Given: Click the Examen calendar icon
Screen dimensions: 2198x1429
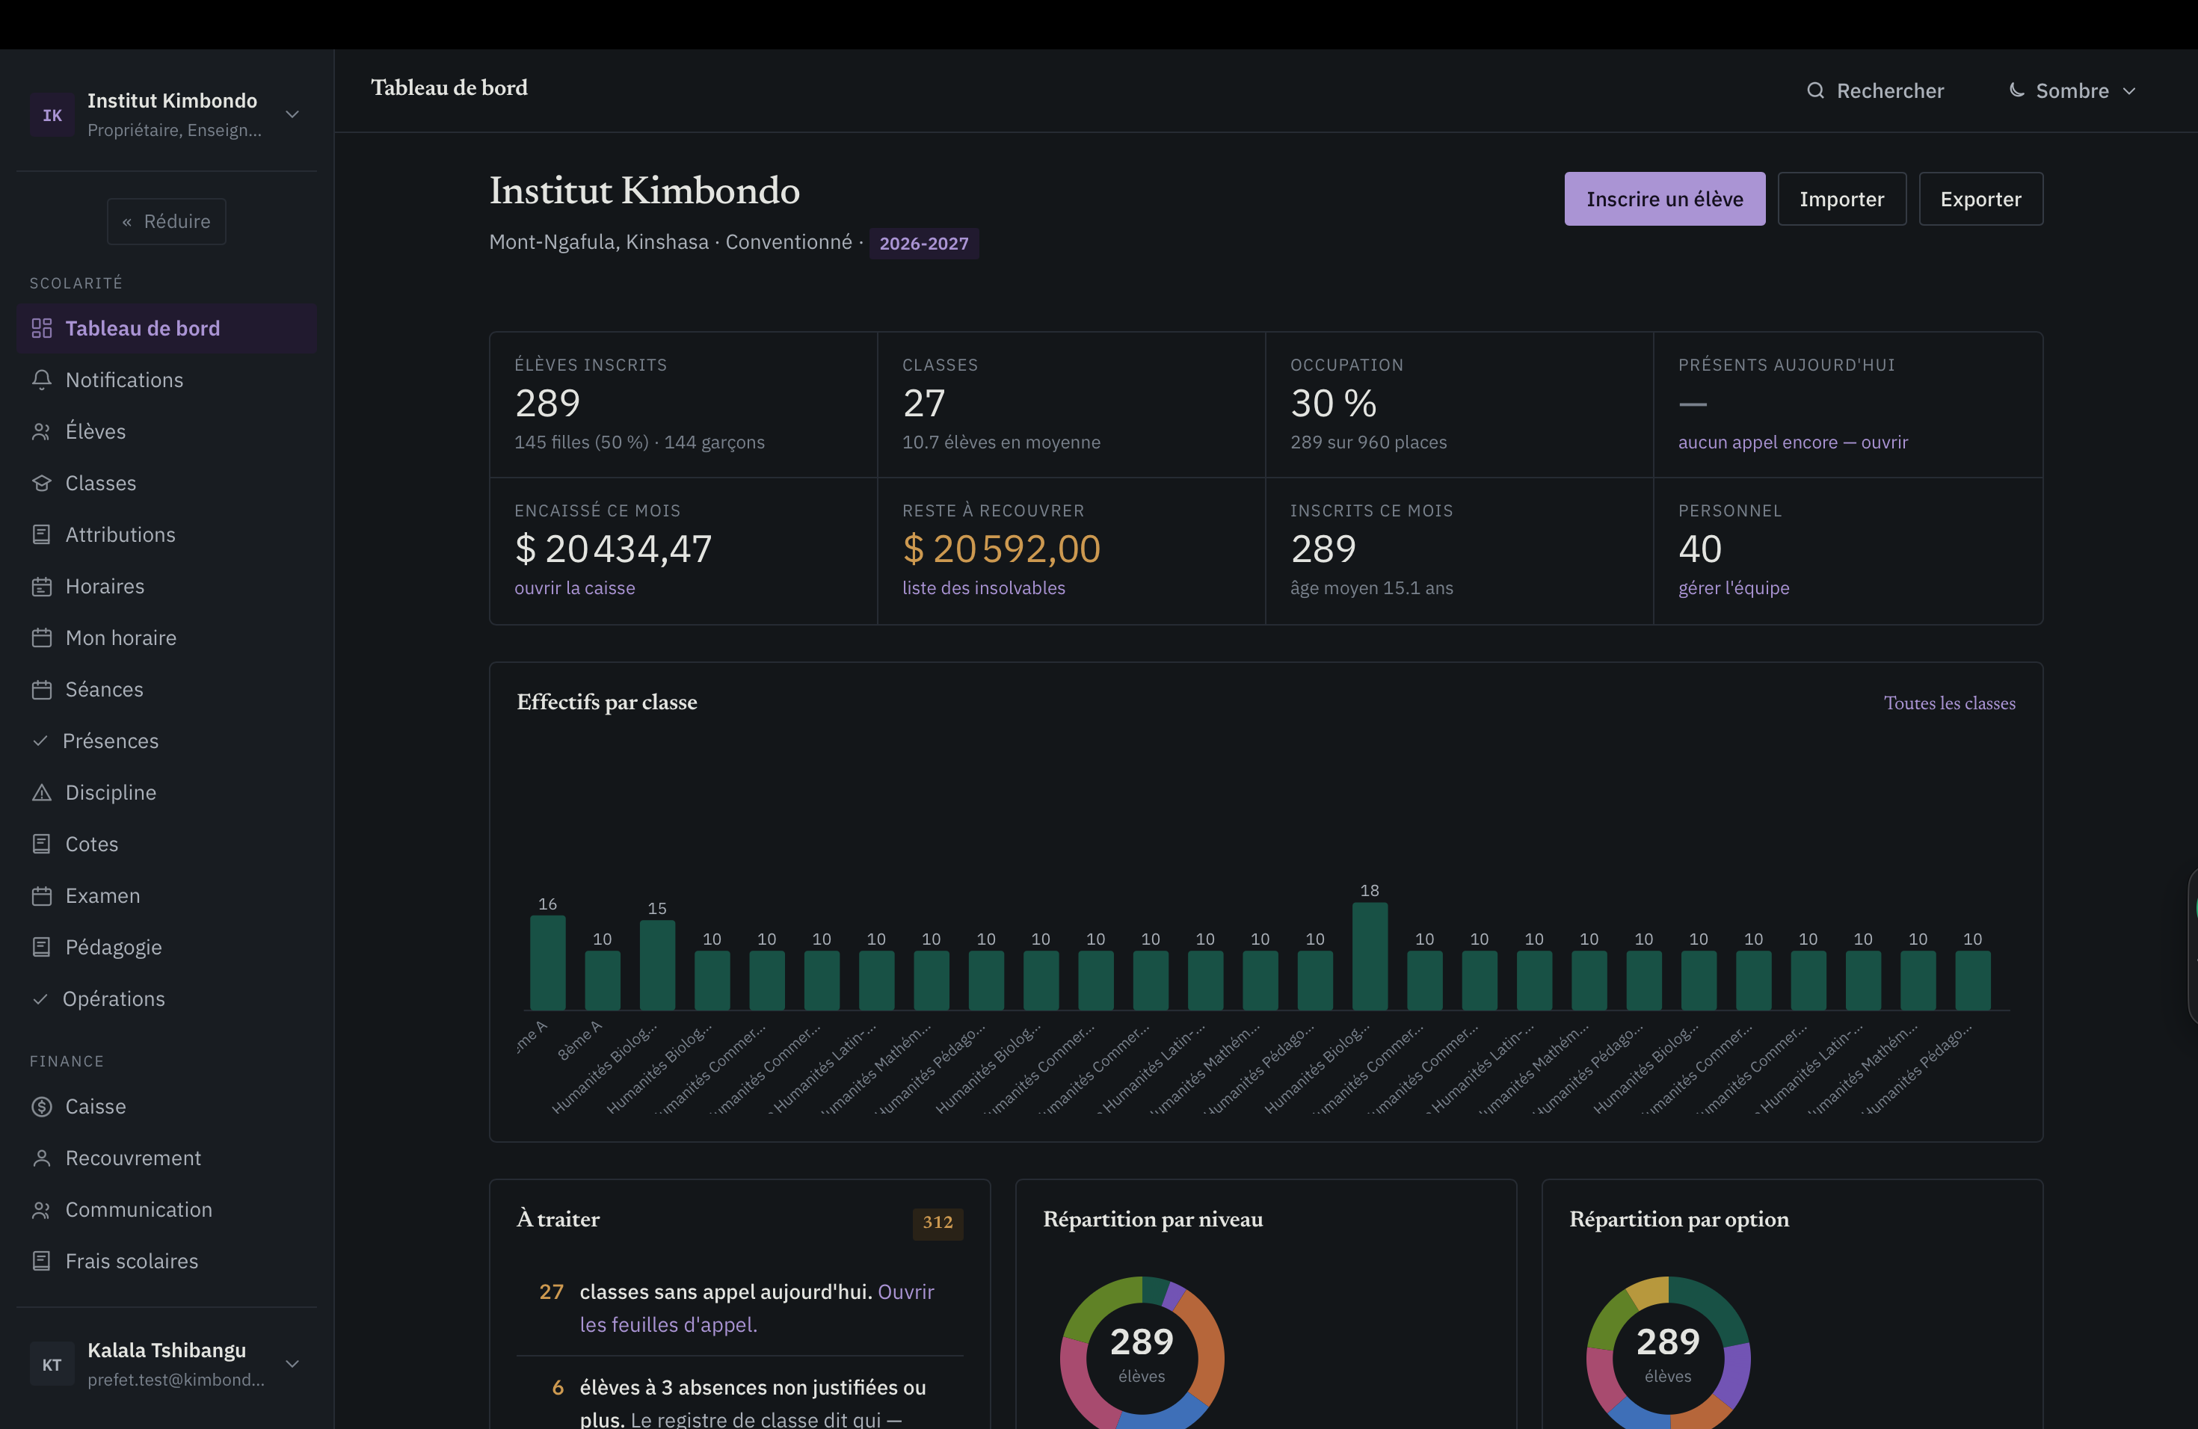Looking at the screenshot, I should click(x=42, y=895).
